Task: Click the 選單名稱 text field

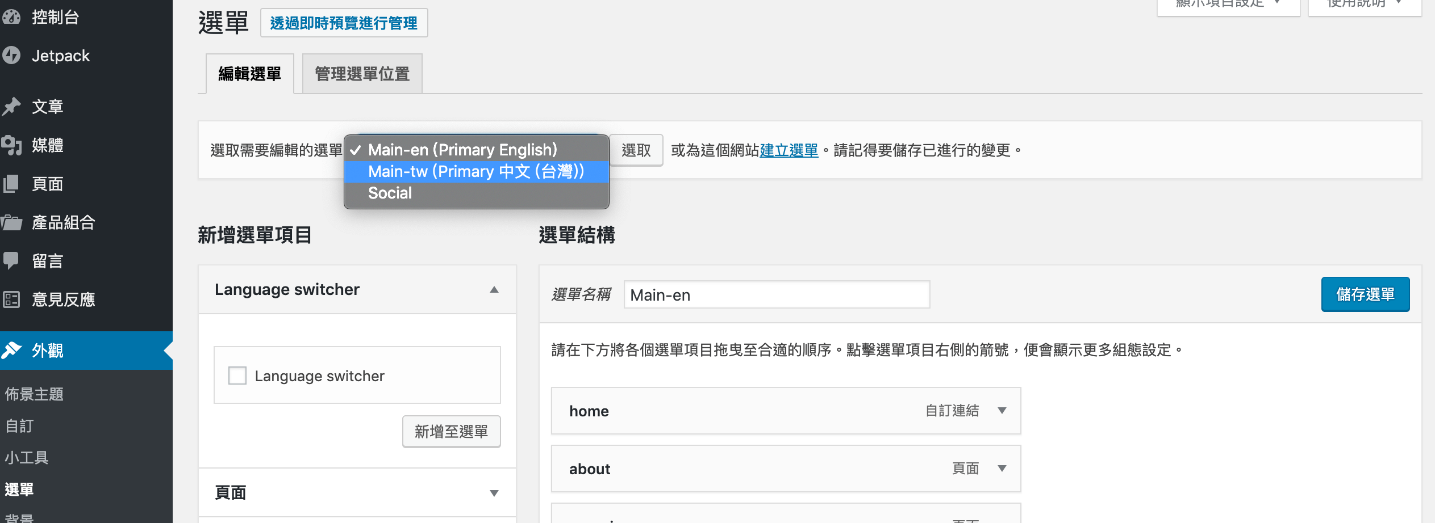Action: (776, 295)
